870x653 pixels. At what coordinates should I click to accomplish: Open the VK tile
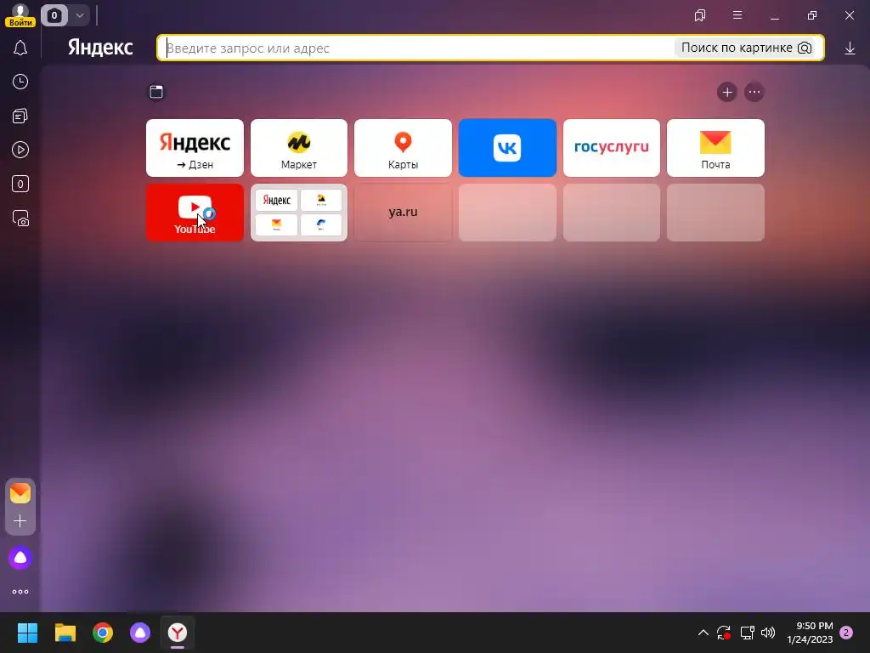click(507, 148)
